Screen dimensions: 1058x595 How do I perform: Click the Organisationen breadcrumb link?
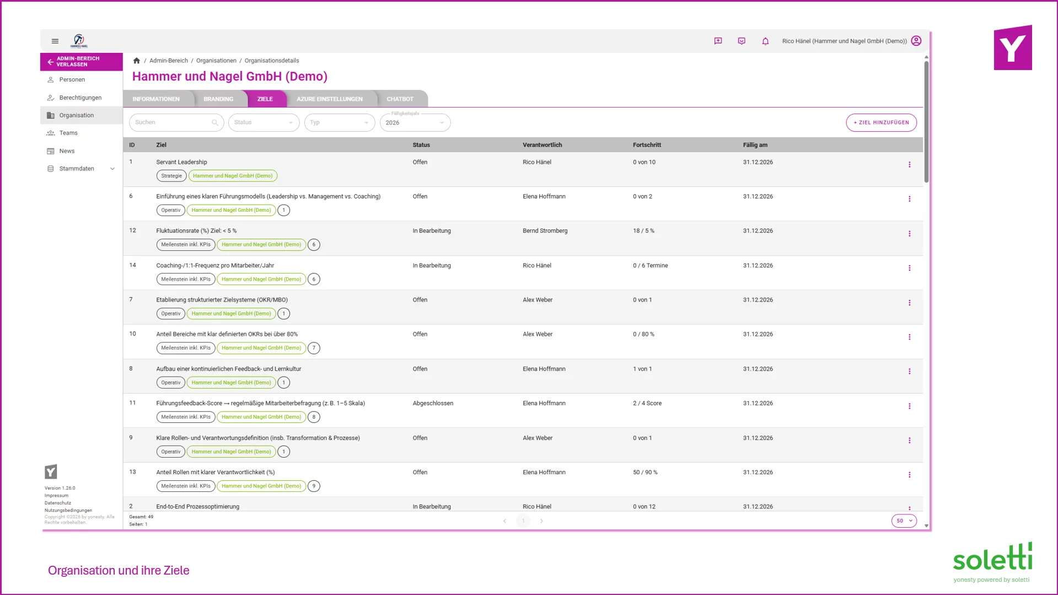[216, 61]
